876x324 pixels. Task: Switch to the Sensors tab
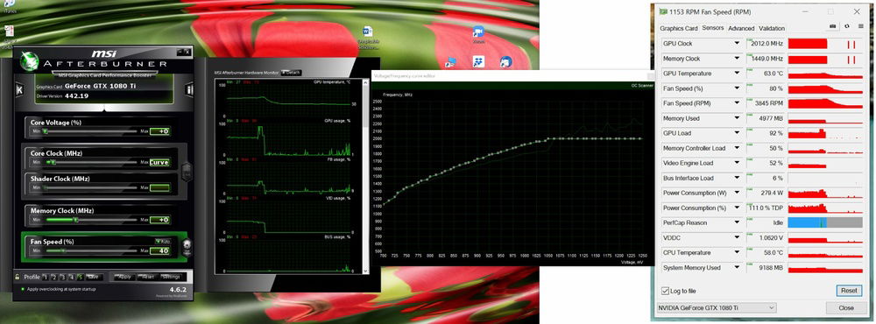tap(713, 27)
